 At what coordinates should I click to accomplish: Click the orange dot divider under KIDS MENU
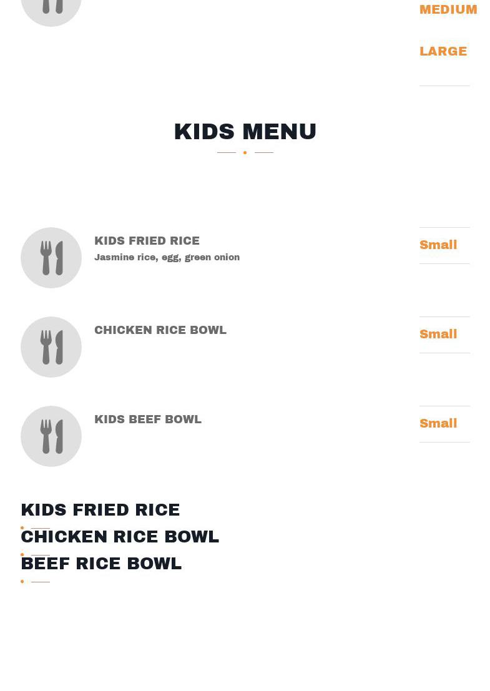pos(245,152)
